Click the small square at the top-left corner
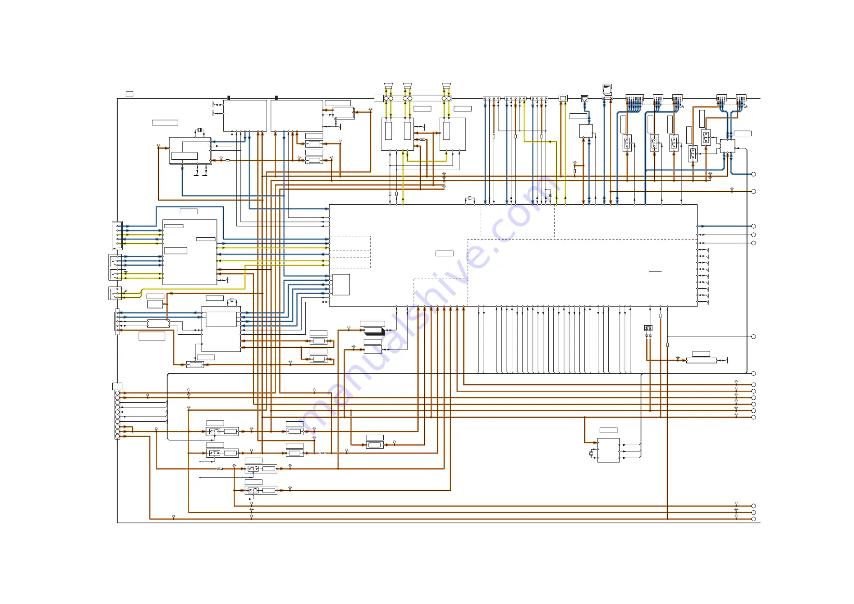 click(x=130, y=94)
